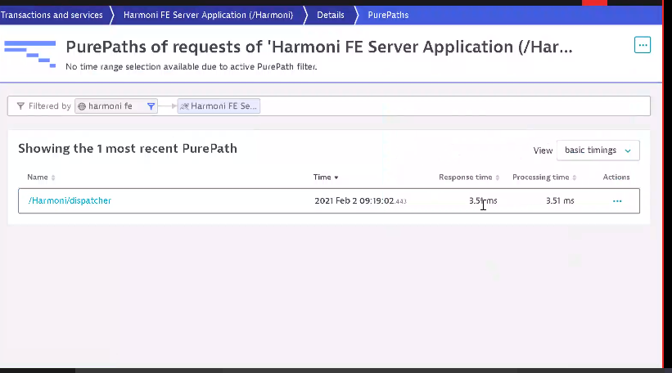Open the 'Harmoni FE Server Application' breadcrumb
The image size is (672, 373).
[x=208, y=15]
